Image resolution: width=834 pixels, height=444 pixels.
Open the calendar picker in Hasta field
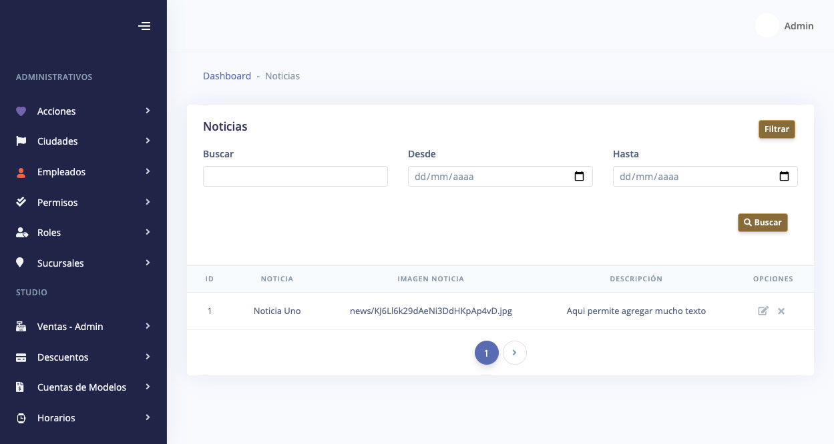[x=784, y=177]
